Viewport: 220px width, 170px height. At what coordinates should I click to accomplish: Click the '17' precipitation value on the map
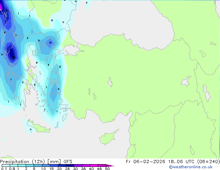pos(50,43)
